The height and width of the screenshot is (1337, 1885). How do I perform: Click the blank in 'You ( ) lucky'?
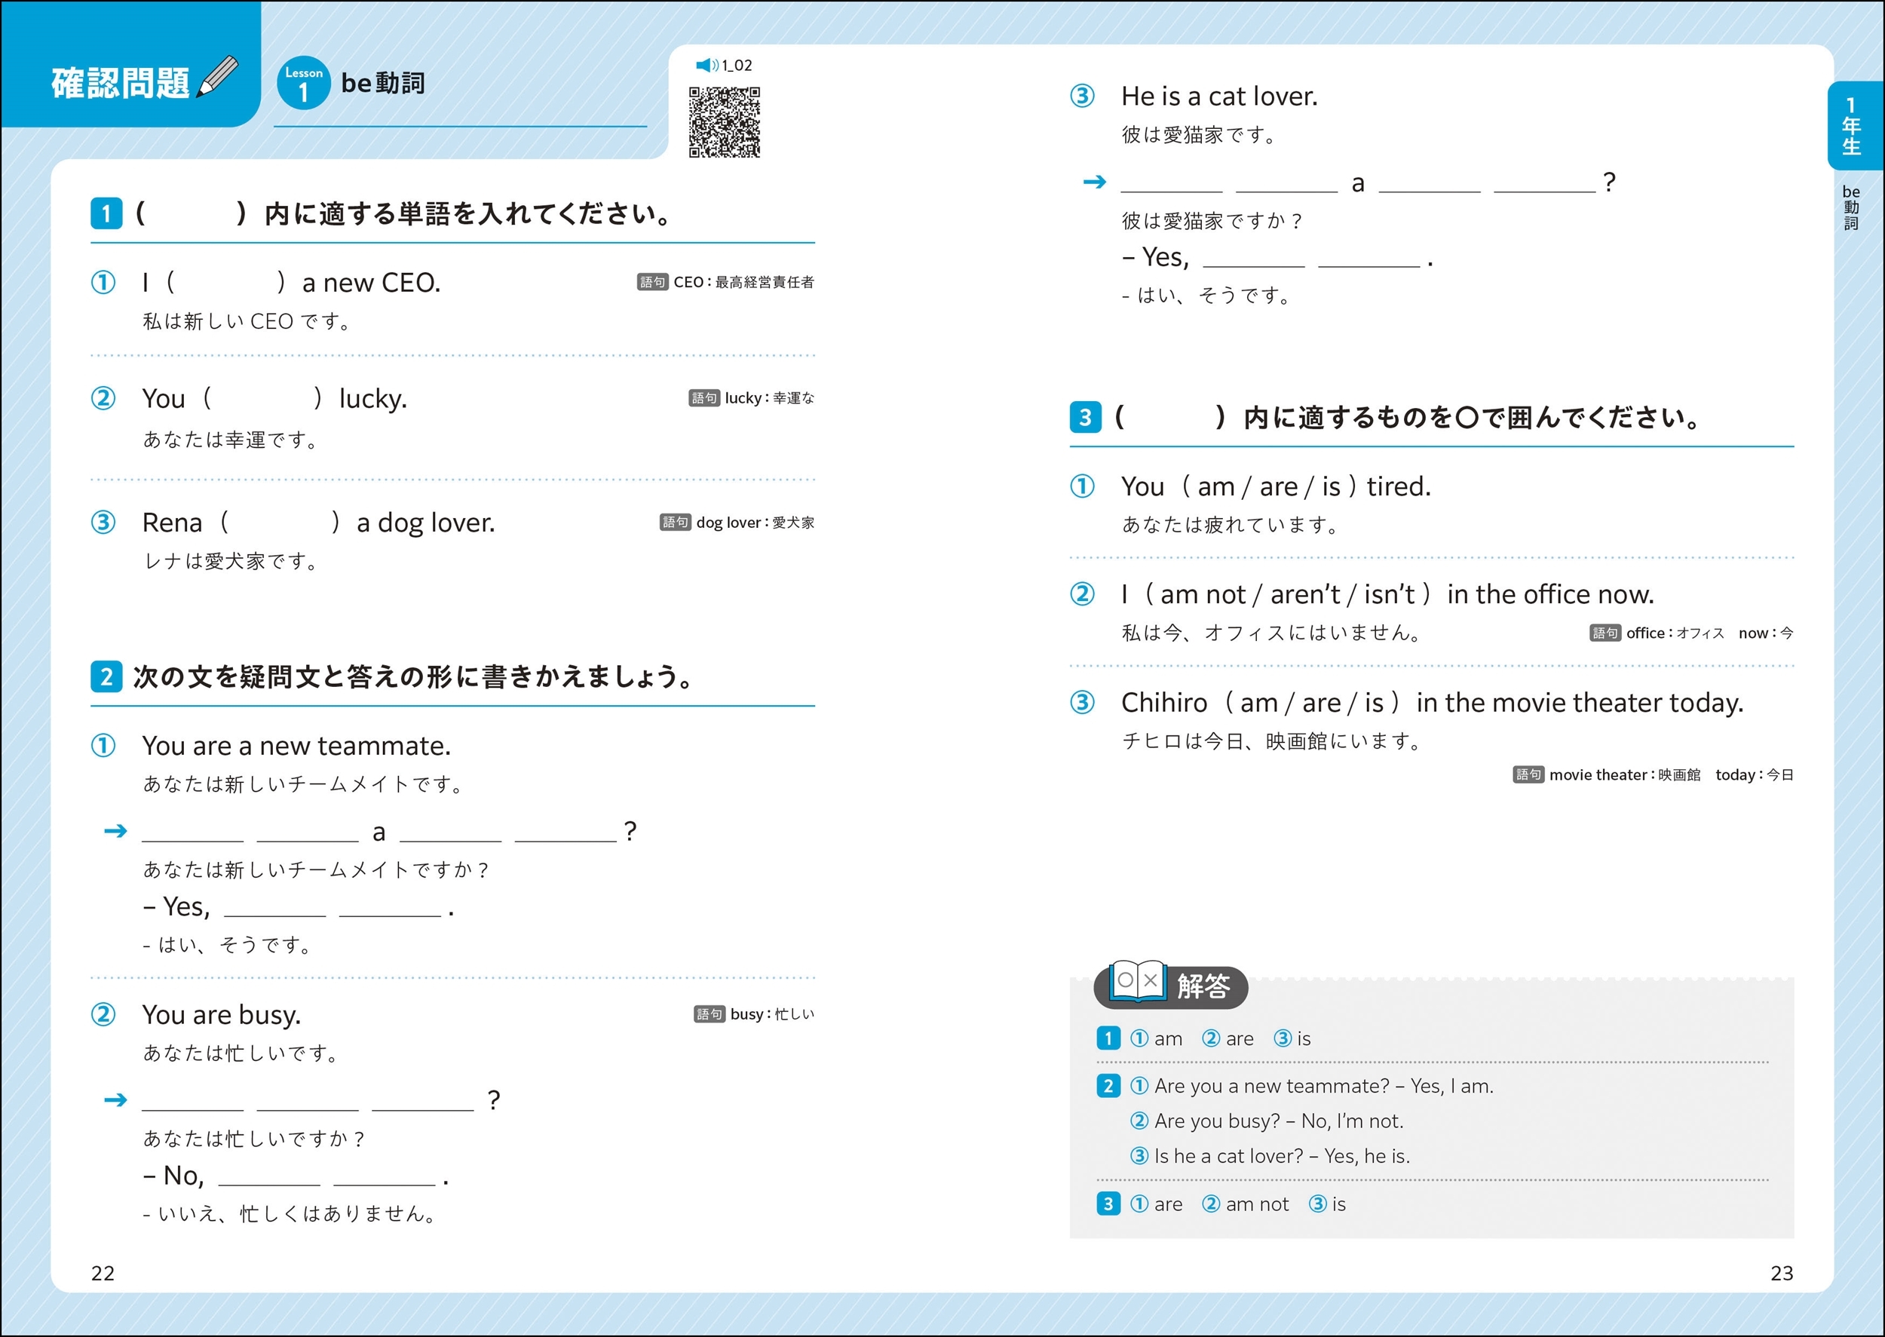[x=262, y=398]
